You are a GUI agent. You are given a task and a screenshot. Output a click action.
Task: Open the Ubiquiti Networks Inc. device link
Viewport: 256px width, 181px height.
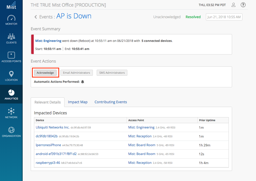(x=52, y=127)
